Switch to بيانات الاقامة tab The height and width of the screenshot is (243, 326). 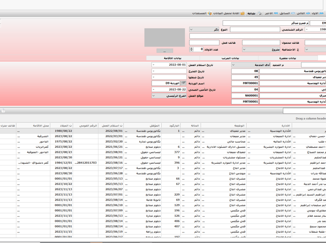tap(173, 58)
